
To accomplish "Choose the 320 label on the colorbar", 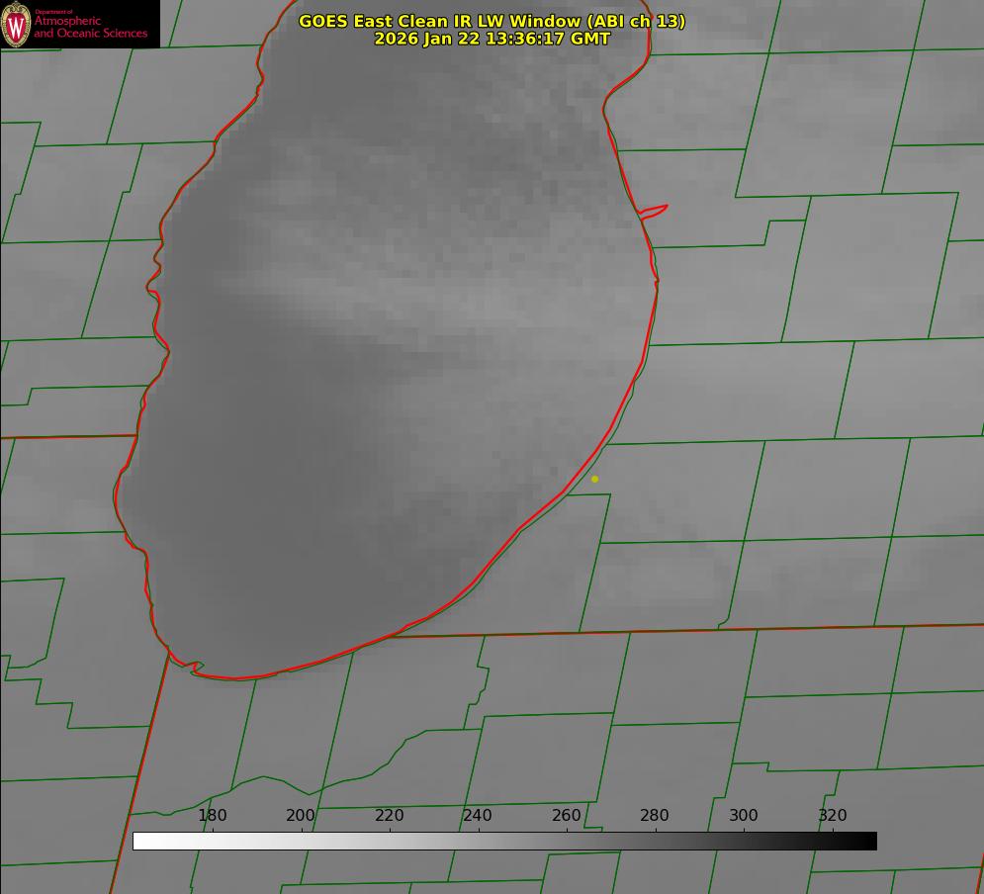I will tap(833, 816).
